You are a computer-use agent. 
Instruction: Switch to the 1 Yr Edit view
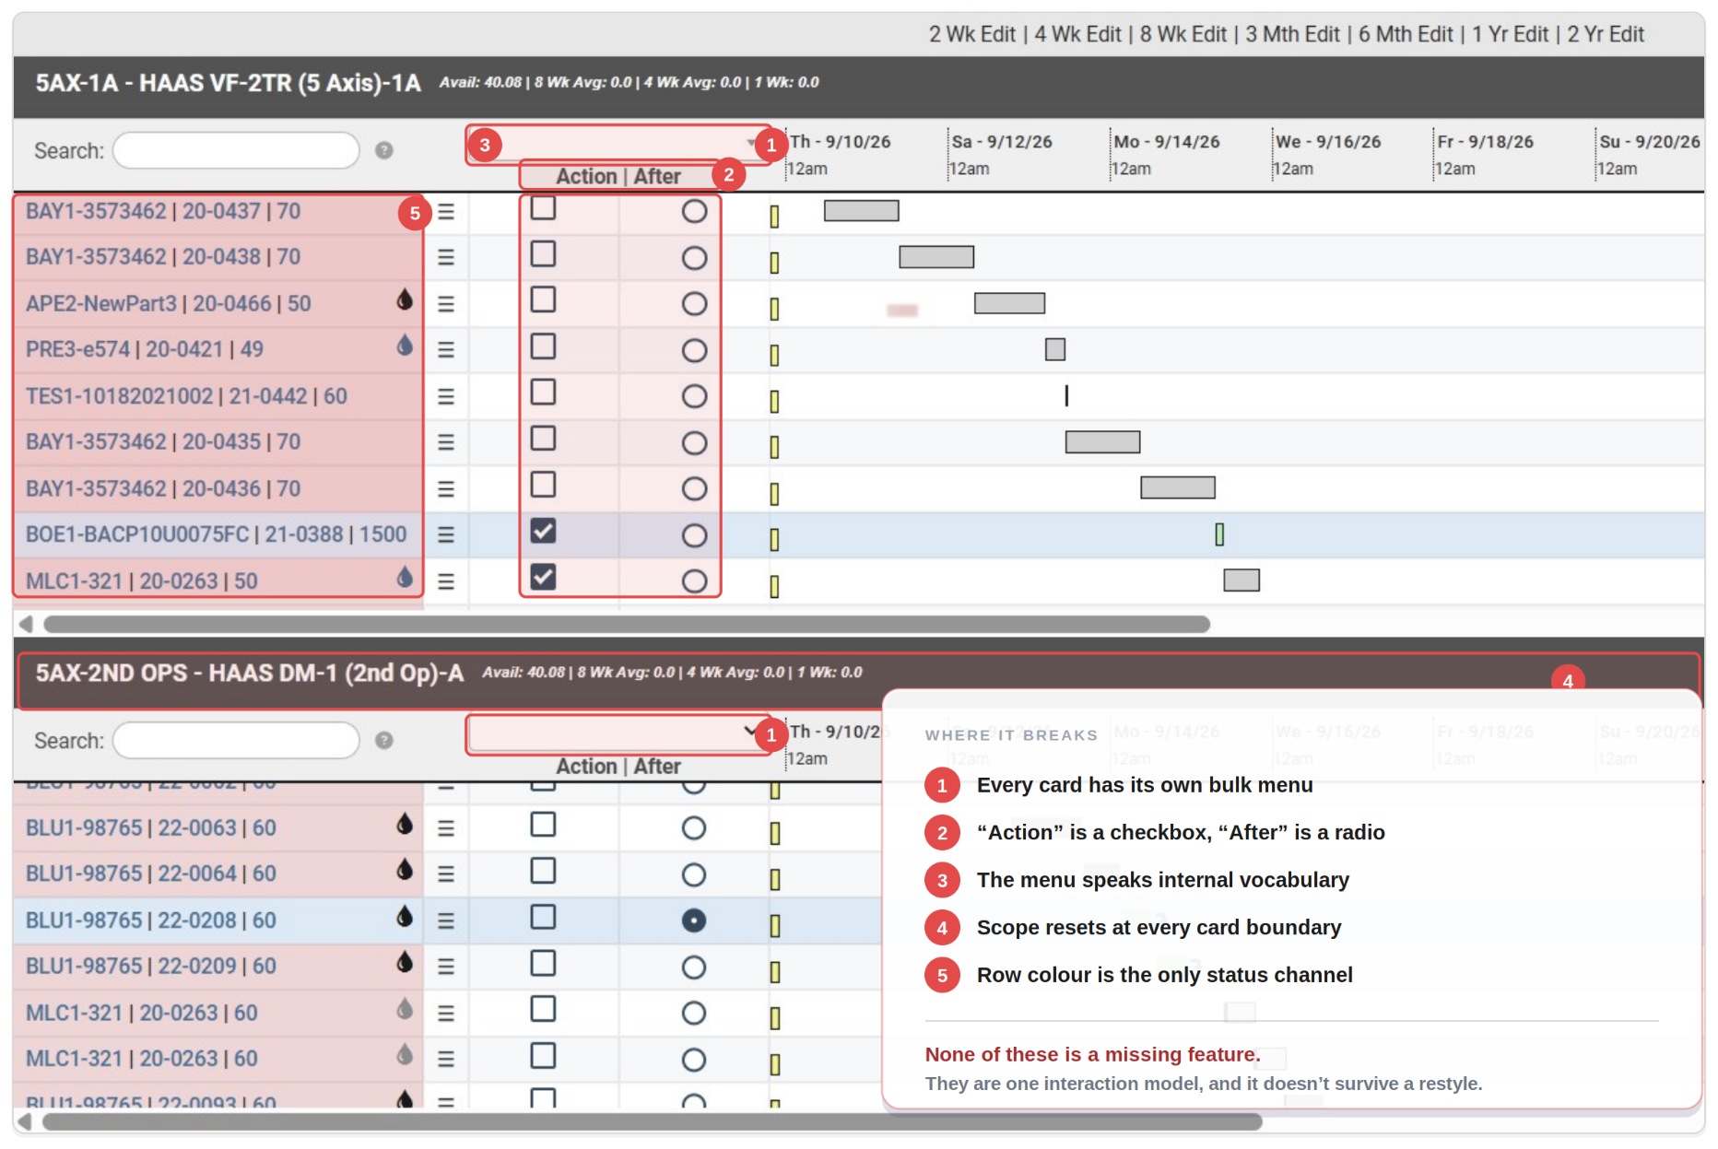(x=1510, y=34)
